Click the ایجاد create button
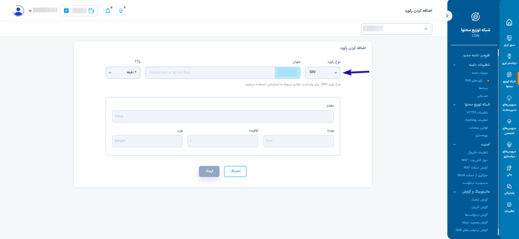Image resolution: width=519 pixels, height=239 pixels. (209, 171)
